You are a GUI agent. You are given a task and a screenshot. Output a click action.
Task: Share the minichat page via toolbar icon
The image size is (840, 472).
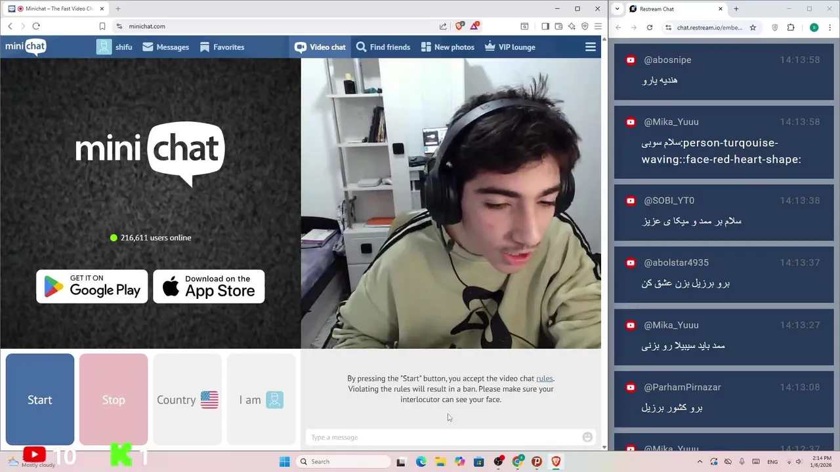pyautogui.click(x=443, y=26)
